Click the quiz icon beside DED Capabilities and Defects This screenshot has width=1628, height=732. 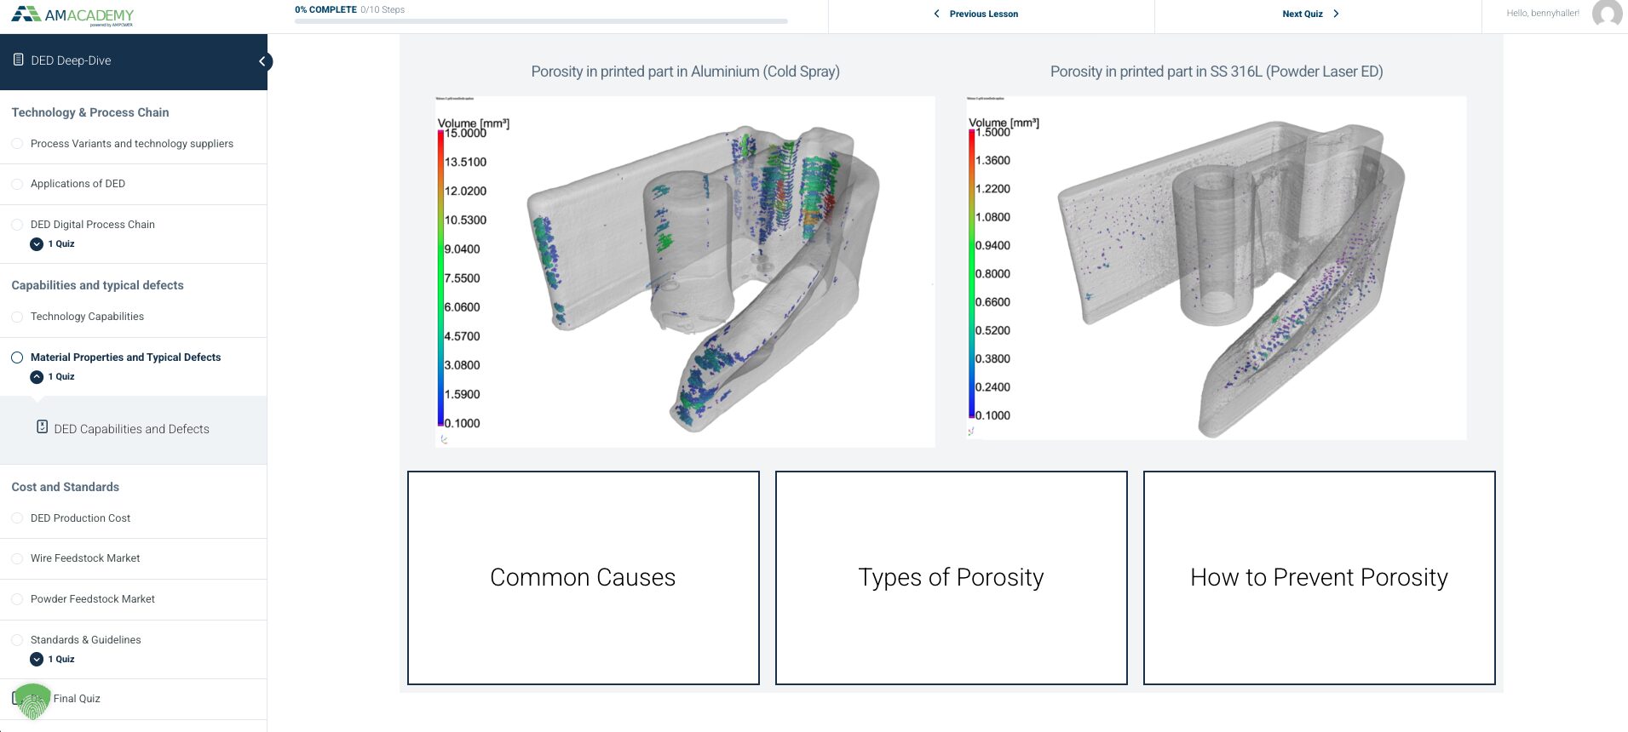[x=43, y=426]
